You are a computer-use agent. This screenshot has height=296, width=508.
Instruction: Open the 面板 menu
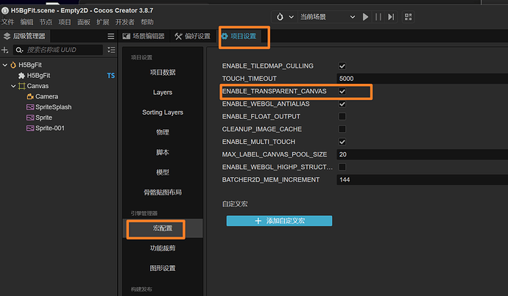point(84,22)
